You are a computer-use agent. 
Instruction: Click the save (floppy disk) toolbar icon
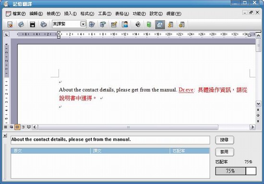[x=32, y=25]
